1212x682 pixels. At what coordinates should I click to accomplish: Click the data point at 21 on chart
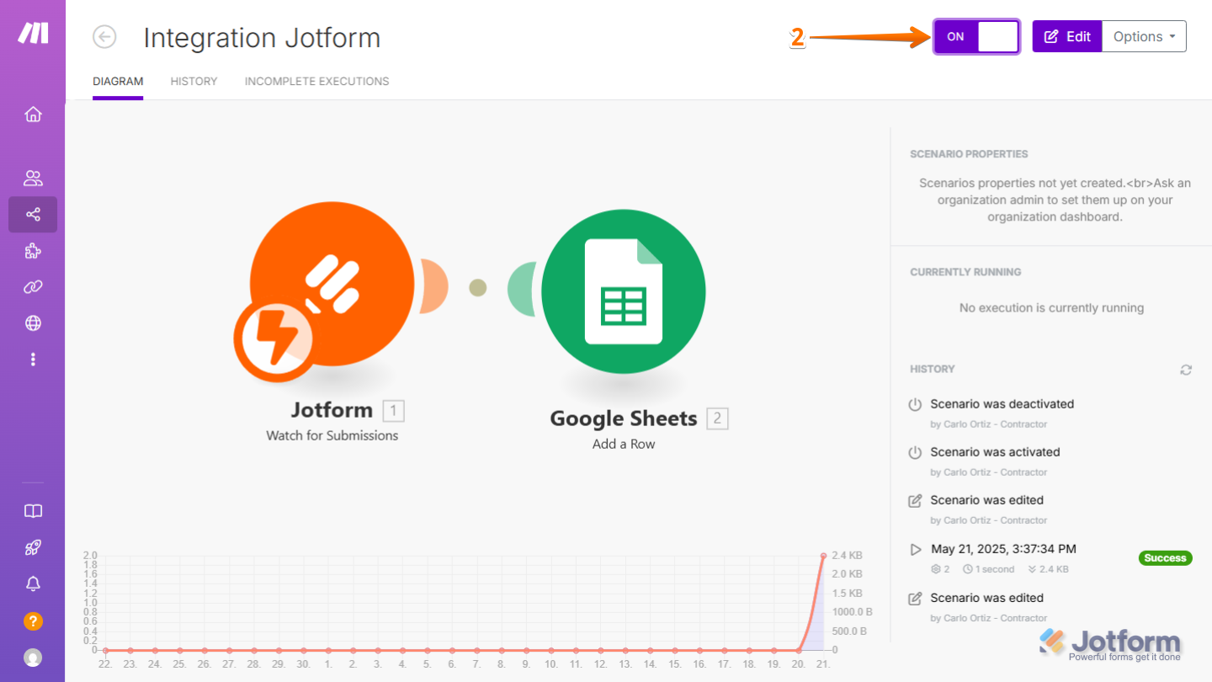pyautogui.click(x=823, y=556)
